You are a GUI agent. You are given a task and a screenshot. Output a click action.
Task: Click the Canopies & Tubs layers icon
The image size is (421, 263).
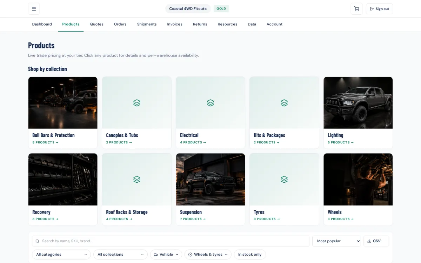point(137,103)
